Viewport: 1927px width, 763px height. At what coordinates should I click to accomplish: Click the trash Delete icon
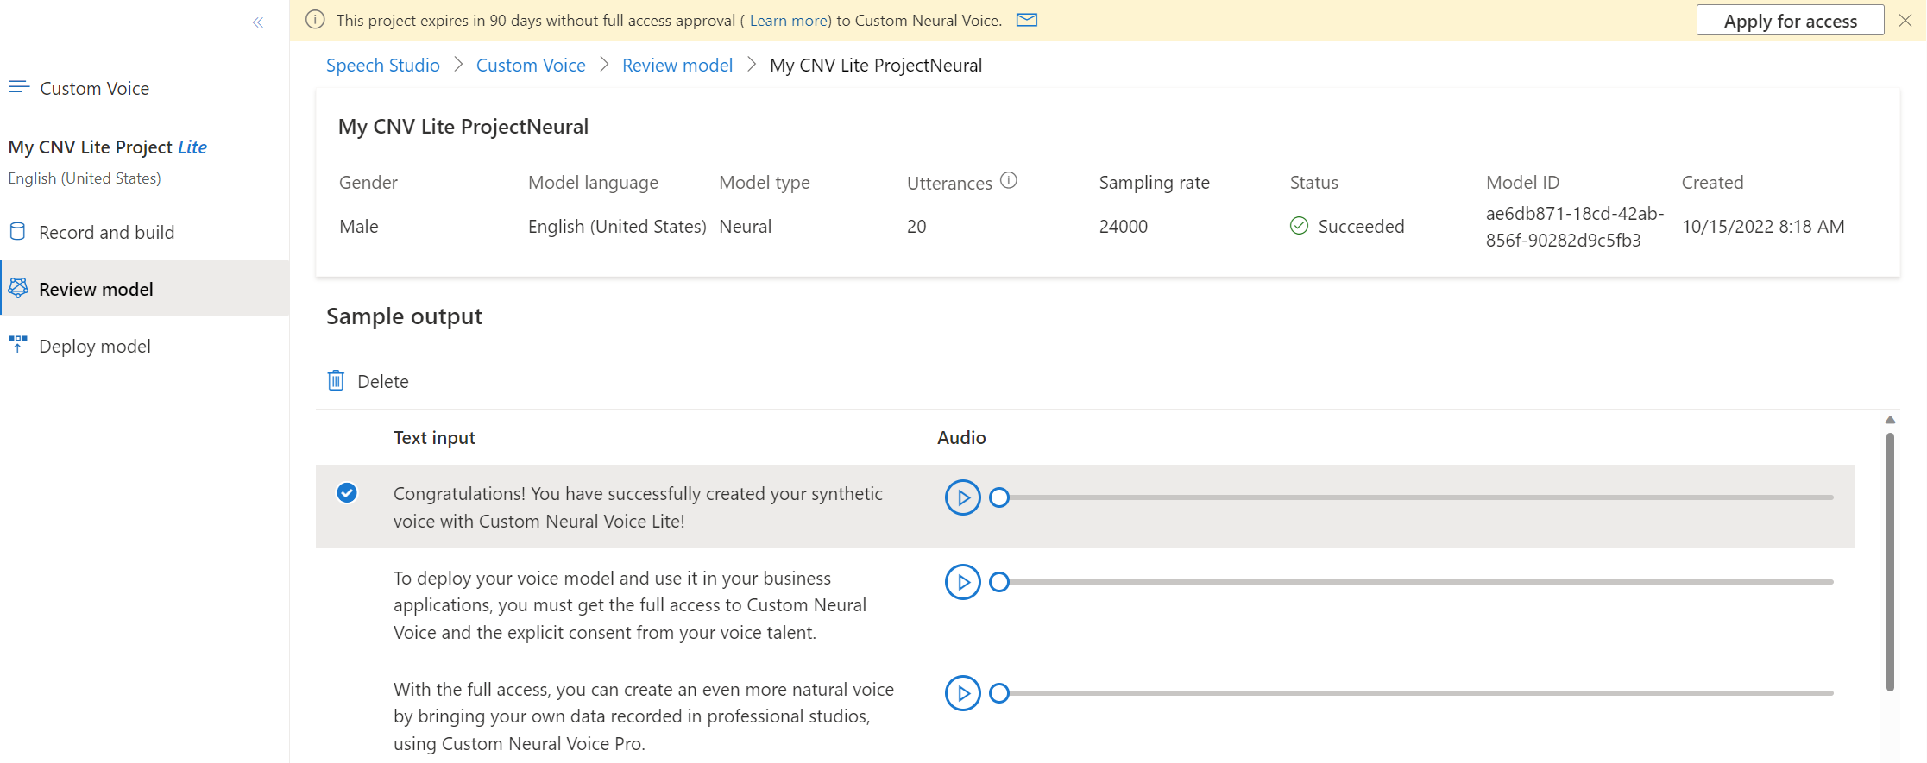(x=336, y=380)
